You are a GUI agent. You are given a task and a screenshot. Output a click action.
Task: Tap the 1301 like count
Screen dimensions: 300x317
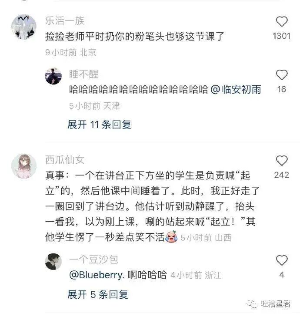[x=281, y=36]
